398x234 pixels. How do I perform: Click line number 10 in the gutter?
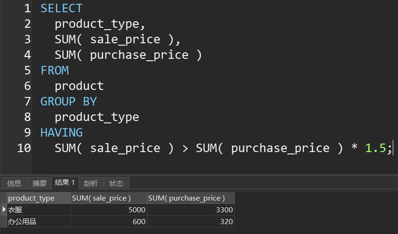click(x=24, y=148)
